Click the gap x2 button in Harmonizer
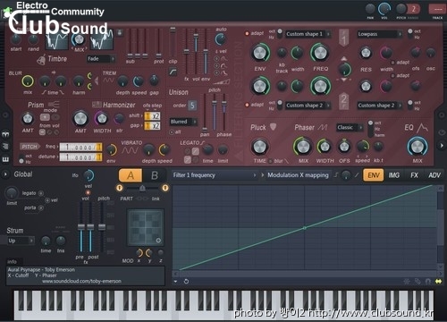 (156, 126)
